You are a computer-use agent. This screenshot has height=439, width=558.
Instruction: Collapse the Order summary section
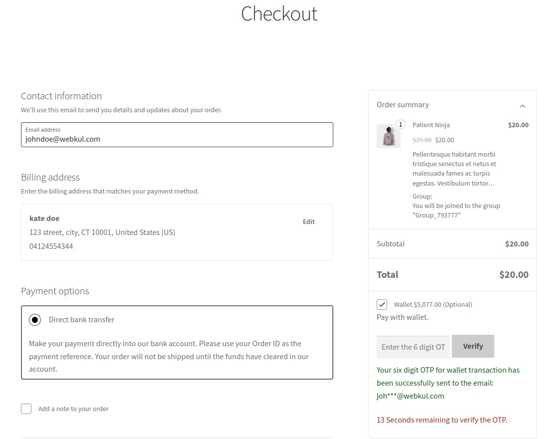523,106
